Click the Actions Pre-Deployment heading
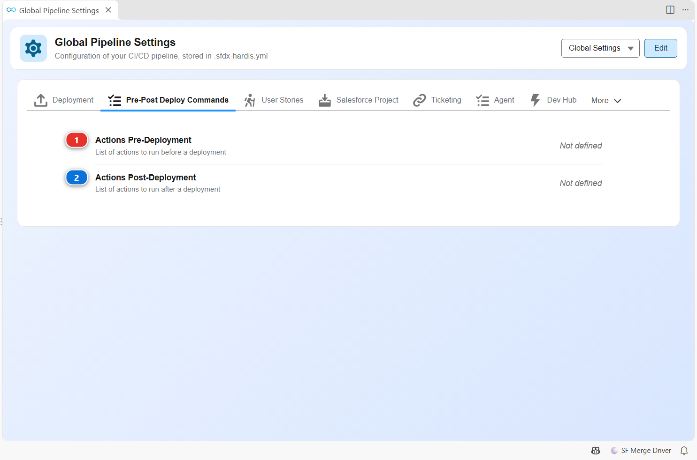This screenshot has width=697, height=460. click(x=143, y=140)
